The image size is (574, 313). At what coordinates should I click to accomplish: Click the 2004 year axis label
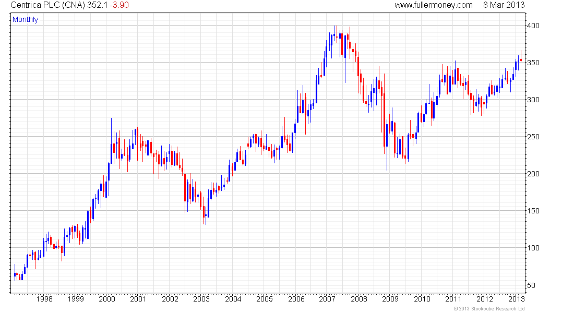pyautogui.click(x=233, y=299)
